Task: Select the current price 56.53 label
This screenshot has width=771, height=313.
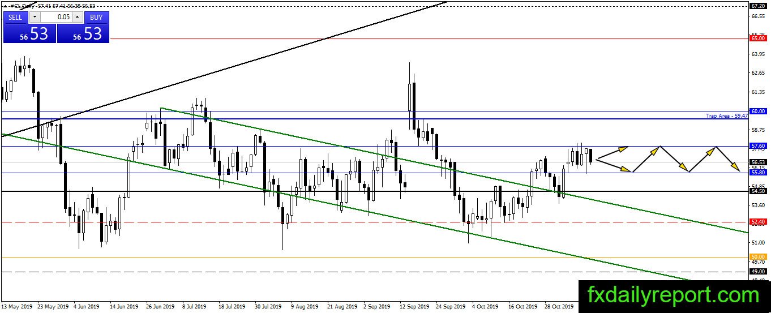Action: pyautogui.click(x=757, y=162)
